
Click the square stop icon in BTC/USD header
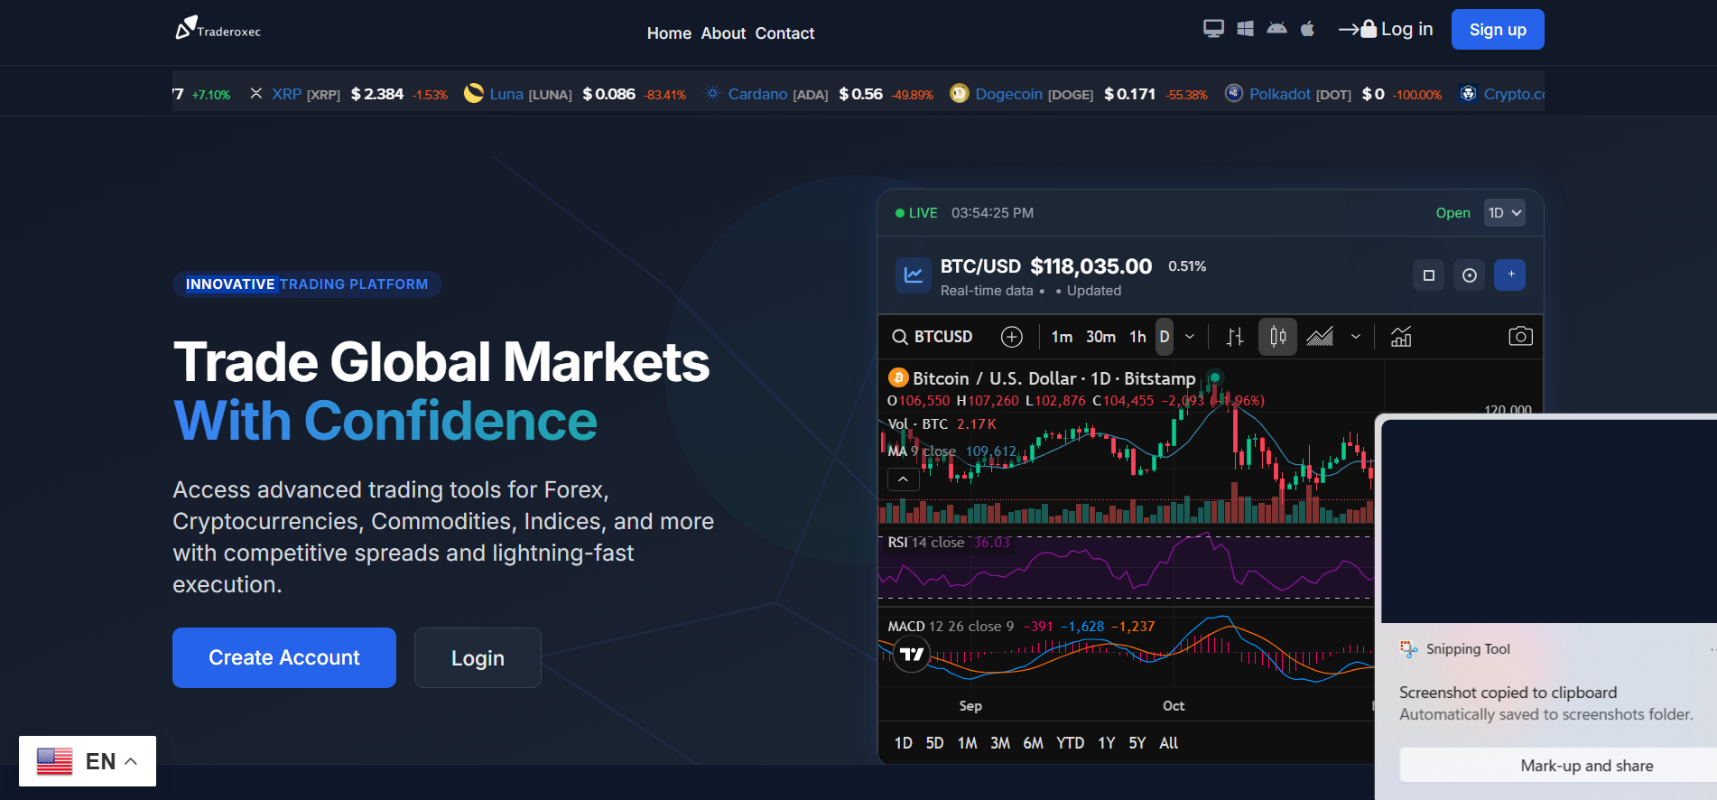pyautogui.click(x=1428, y=275)
